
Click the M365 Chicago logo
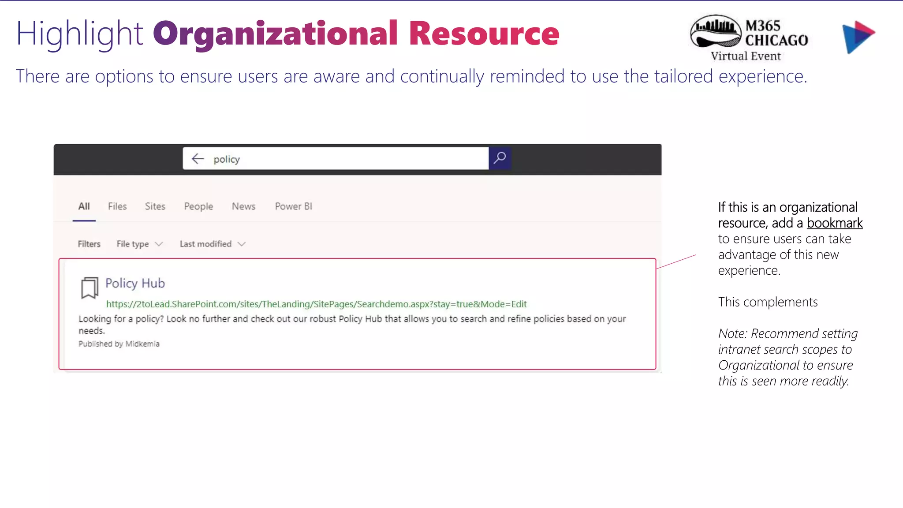click(x=749, y=38)
